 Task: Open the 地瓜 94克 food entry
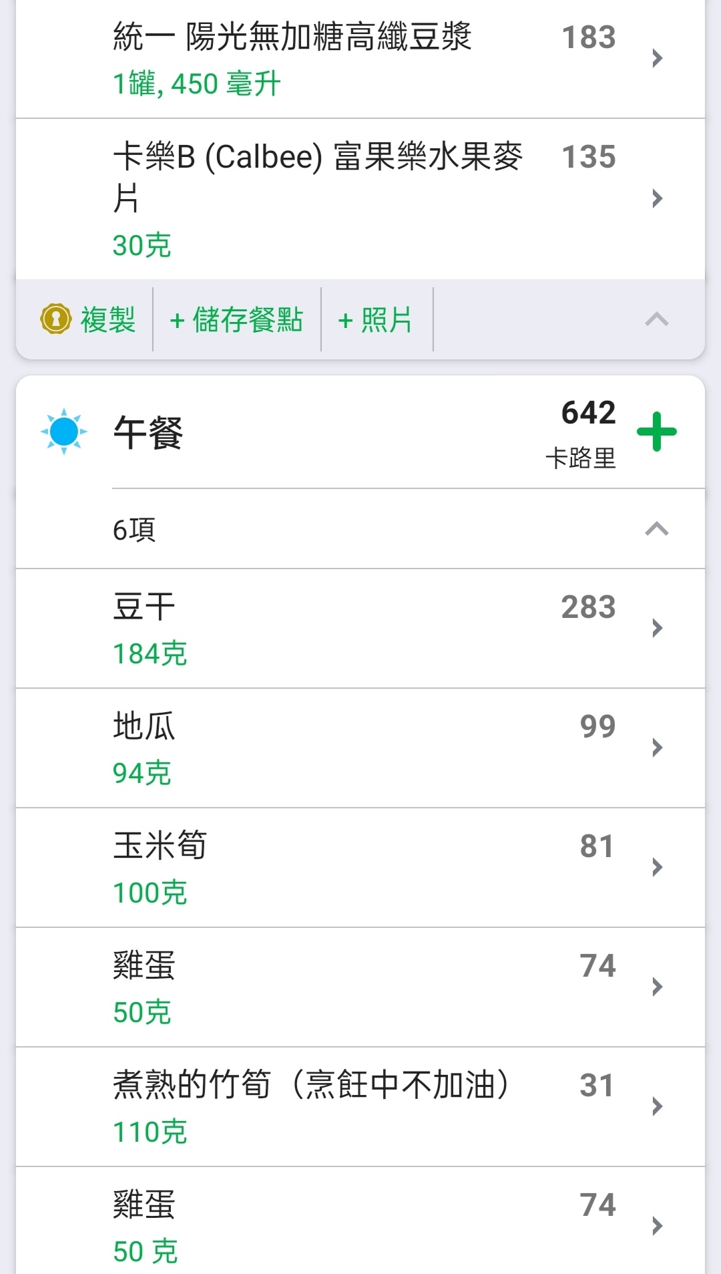coord(360,748)
